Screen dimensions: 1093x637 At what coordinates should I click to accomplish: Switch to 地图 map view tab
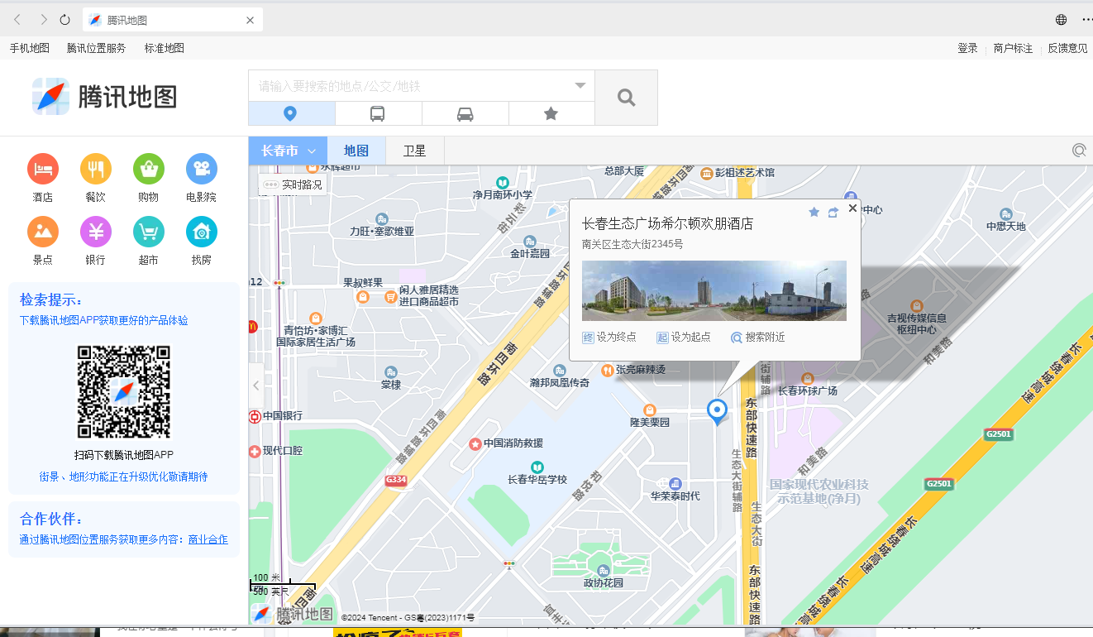[356, 151]
